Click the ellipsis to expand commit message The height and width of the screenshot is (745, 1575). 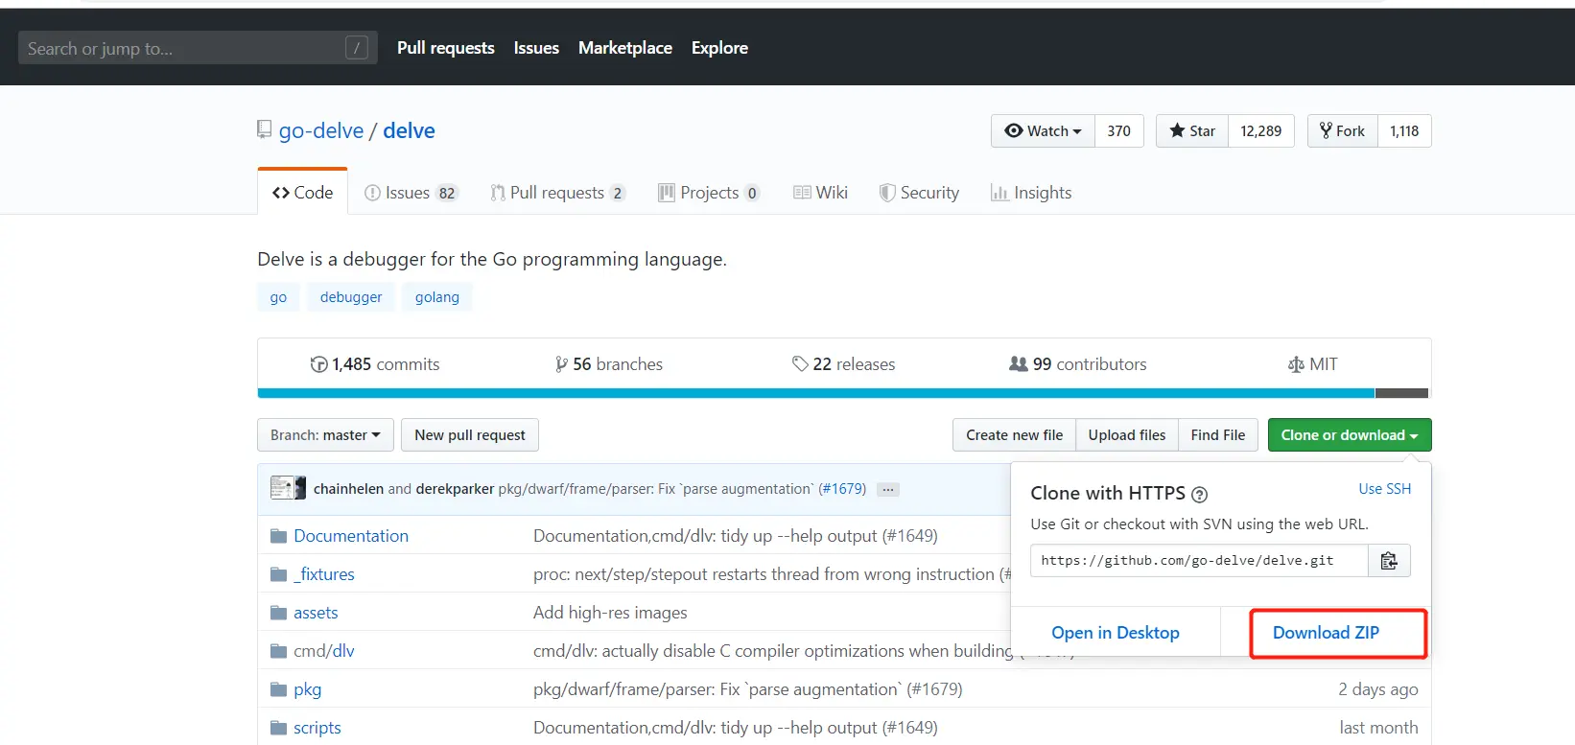pos(888,489)
